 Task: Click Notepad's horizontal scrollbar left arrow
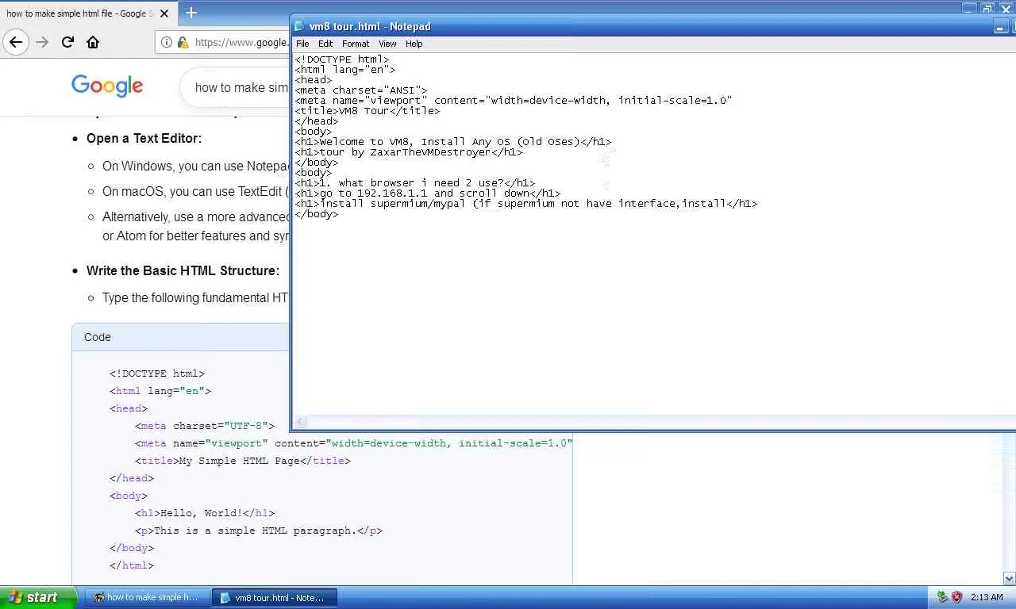click(x=300, y=422)
